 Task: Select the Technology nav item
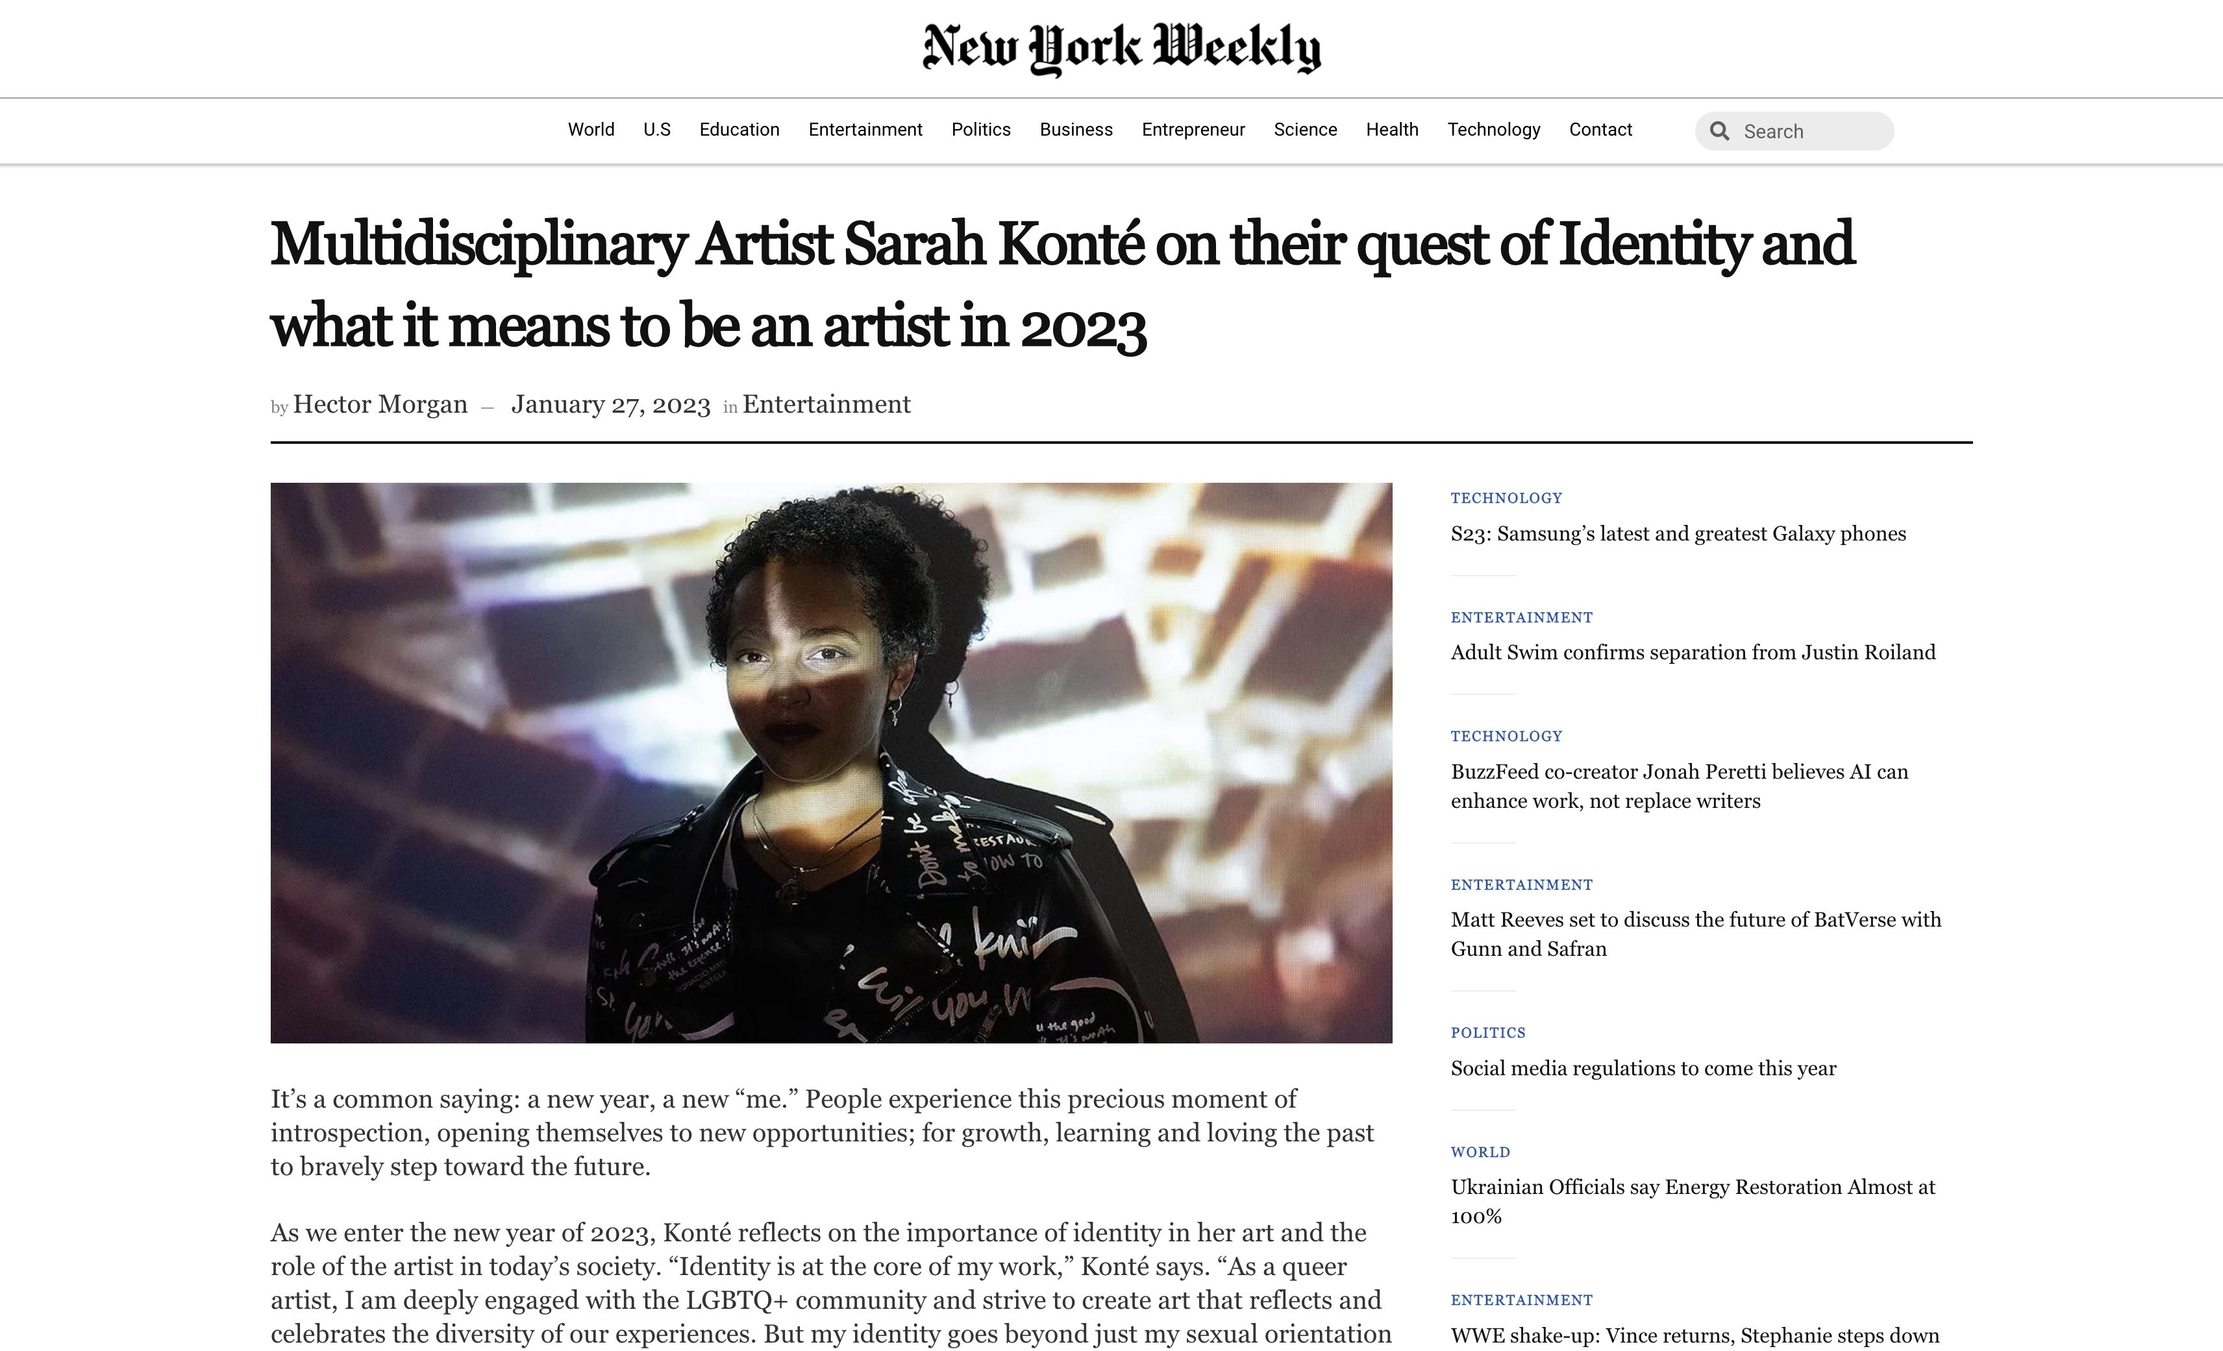click(x=1494, y=130)
